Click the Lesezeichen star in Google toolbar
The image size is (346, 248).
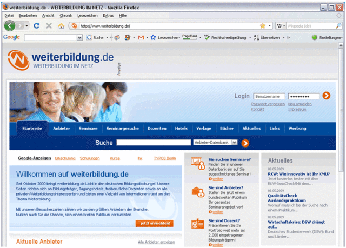tap(153, 38)
